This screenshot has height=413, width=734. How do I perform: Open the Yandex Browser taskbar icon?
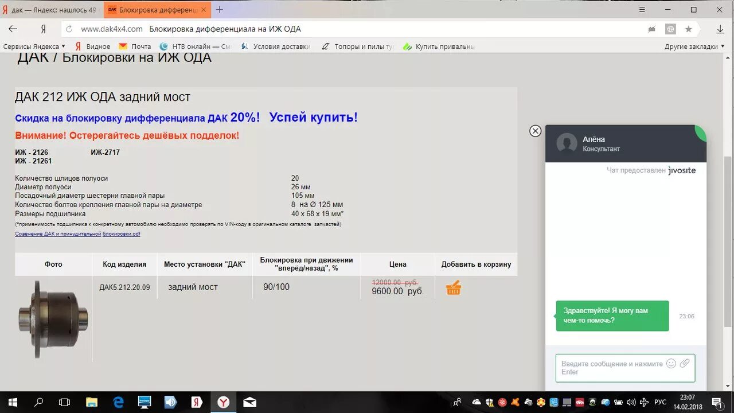tap(224, 402)
